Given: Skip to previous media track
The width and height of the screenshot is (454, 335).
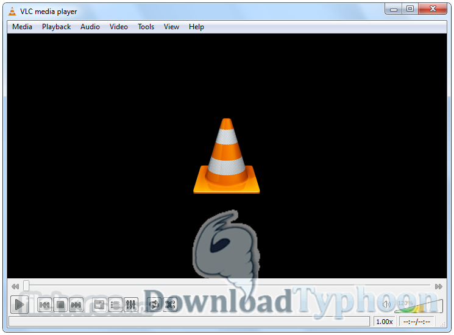Looking at the screenshot, I should (x=44, y=305).
